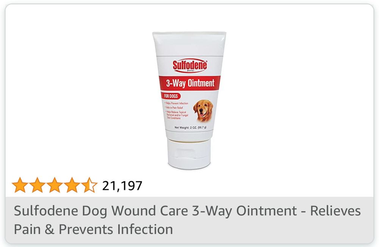Open the 21,197 reviews count
Screen dimensions: 379x247
point(122,186)
